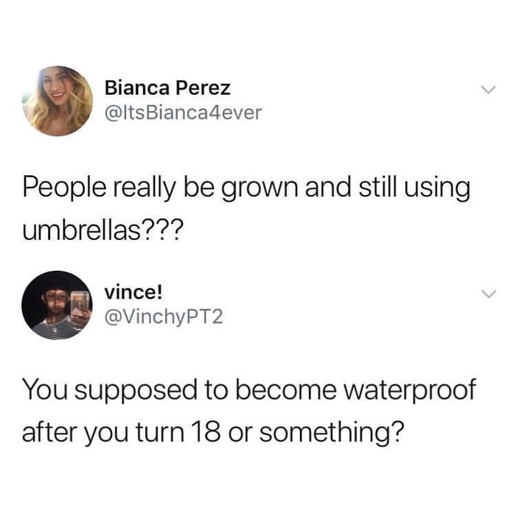
Task: Click the line 'after you turn 18 or something?'
Action: coord(213,433)
